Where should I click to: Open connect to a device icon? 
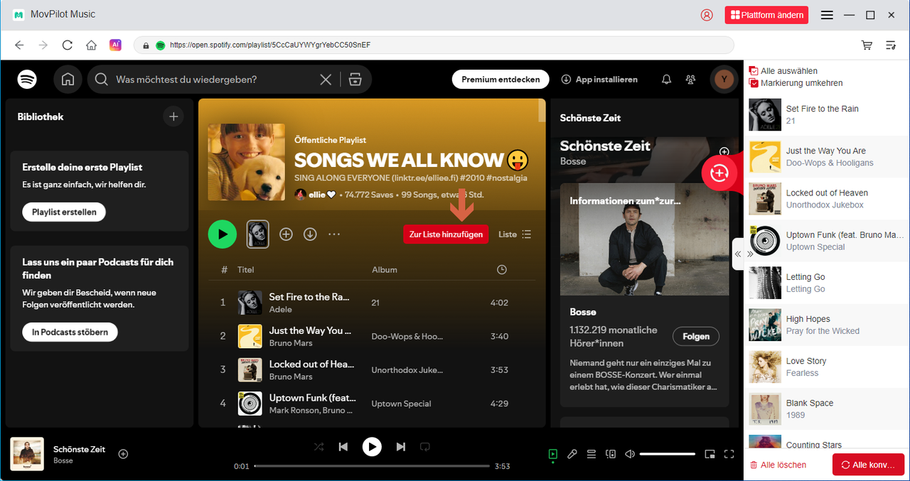point(610,454)
